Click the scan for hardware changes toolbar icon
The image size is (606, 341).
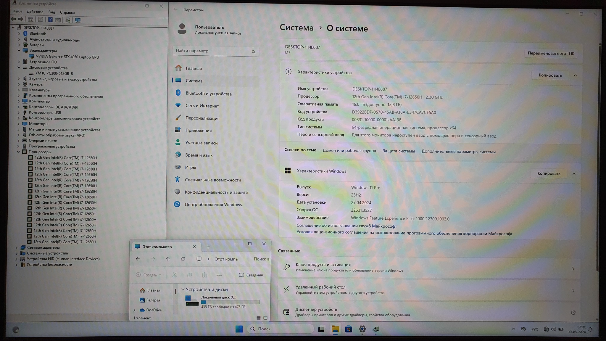click(78, 20)
